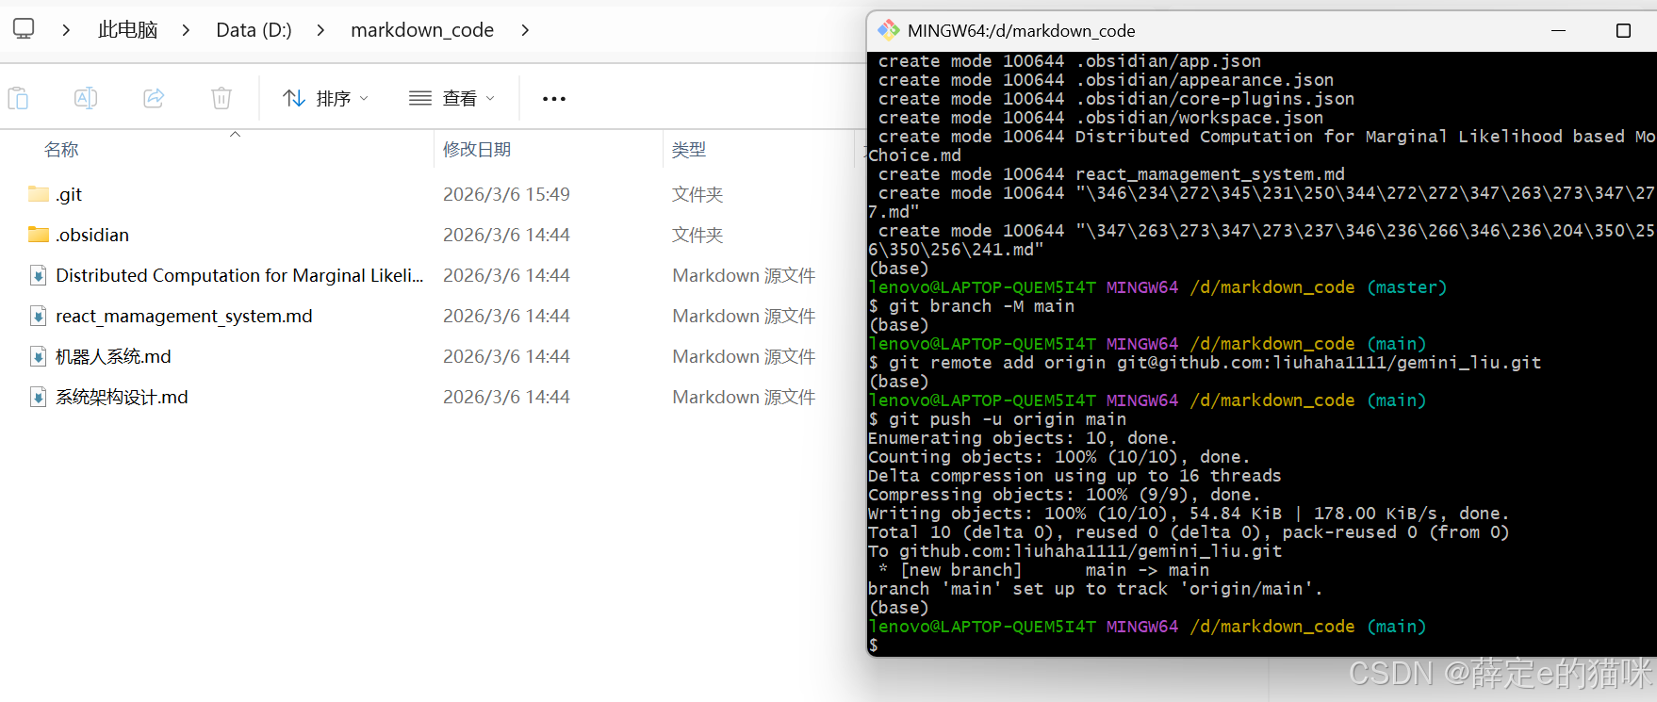The width and height of the screenshot is (1657, 702).
Task: Select 系统架构设计.md file name
Action: (122, 397)
